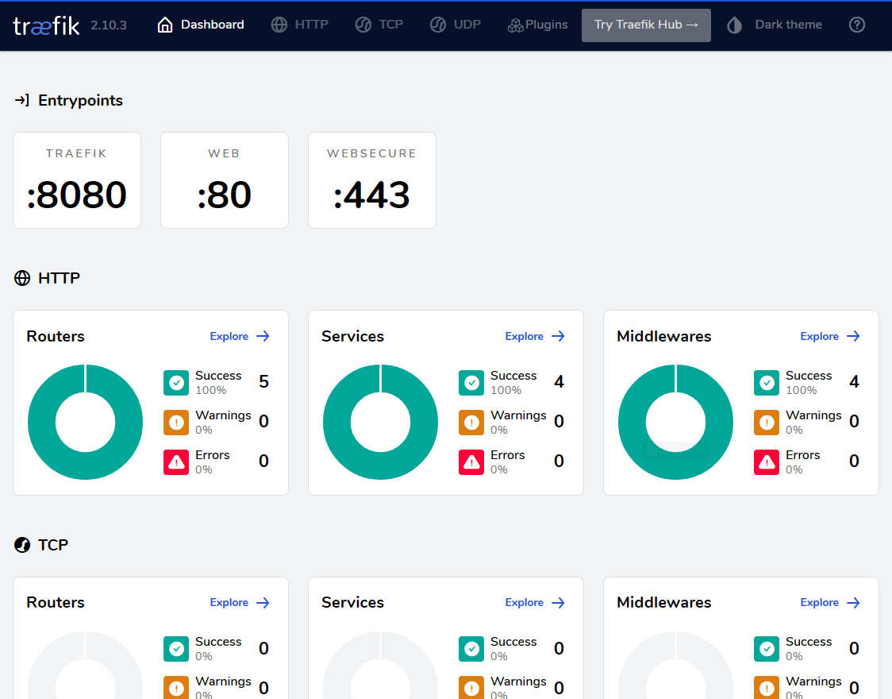Viewport: 892px width, 699px height.
Task: Click the version number 2.10.3
Action: [x=109, y=25]
